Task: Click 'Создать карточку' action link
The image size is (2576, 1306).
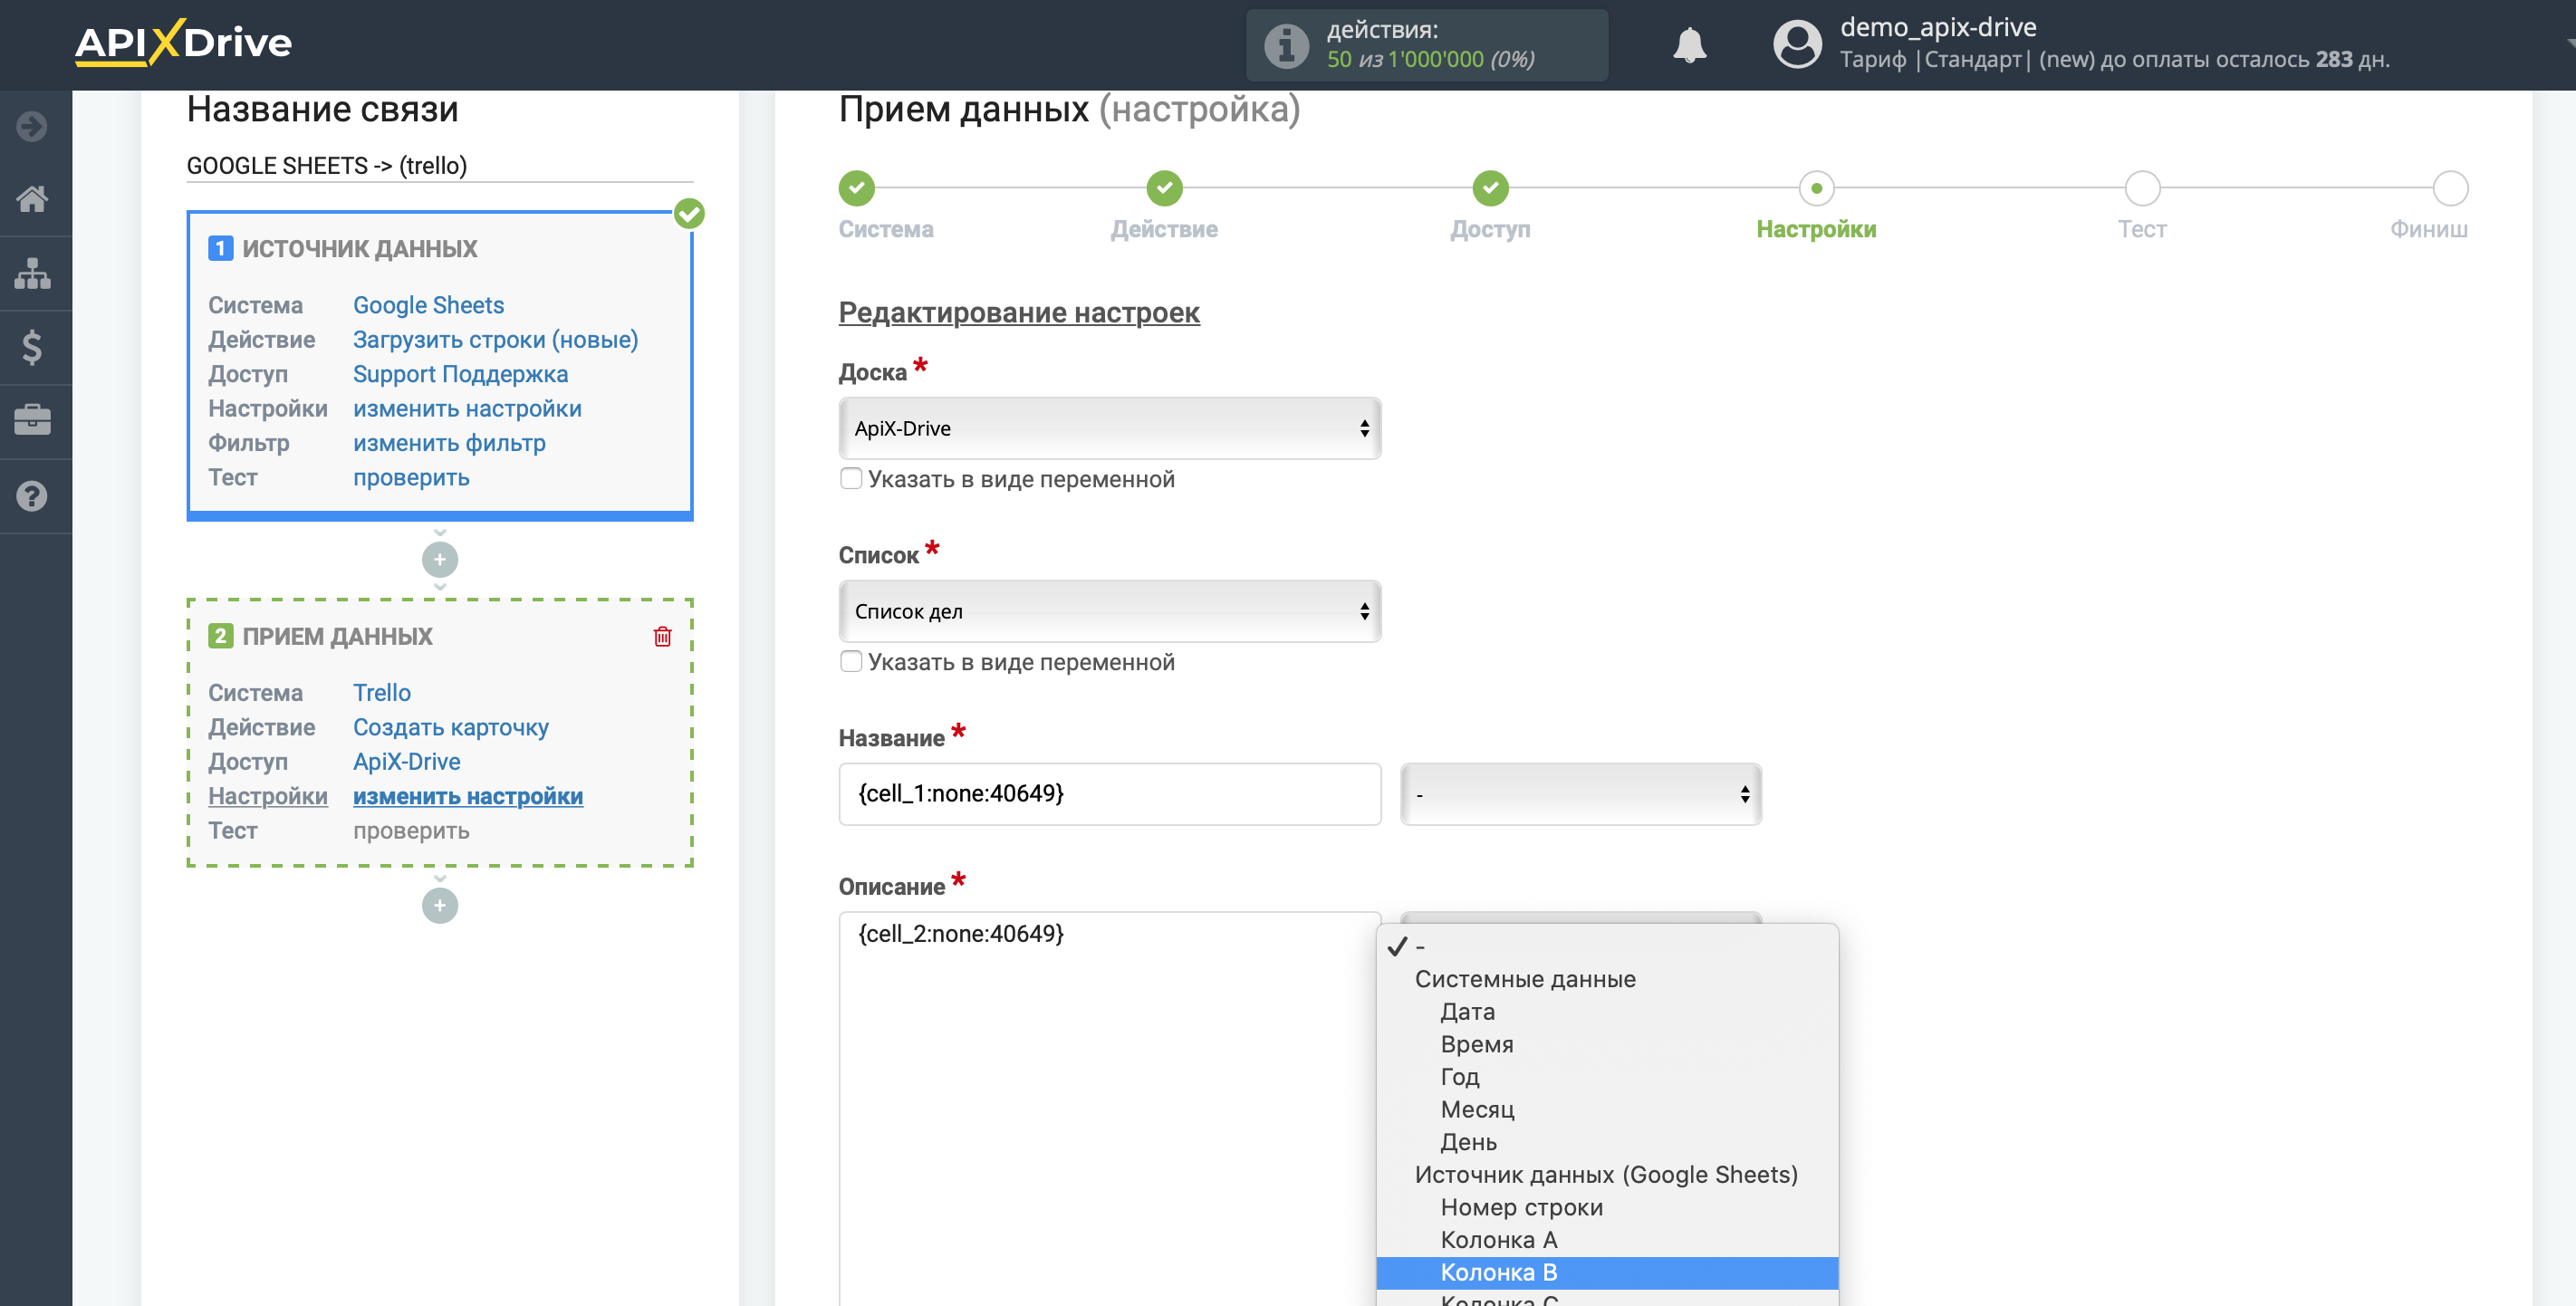Action: (x=450, y=728)
